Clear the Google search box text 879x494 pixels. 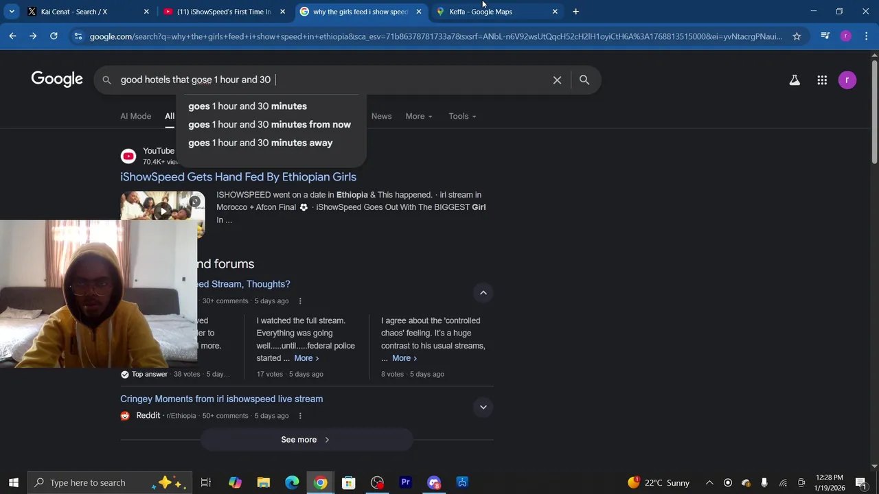pyautogui.click(x=557, y=80)
